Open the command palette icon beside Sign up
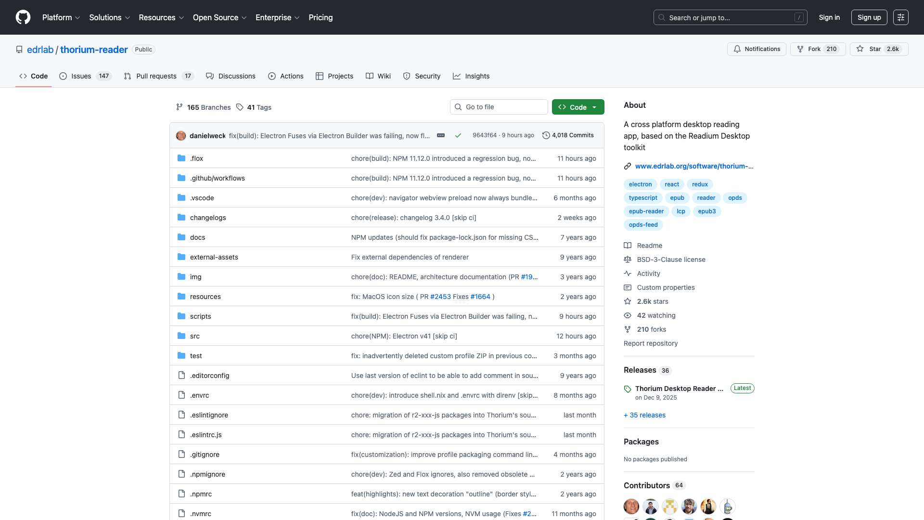Image resolution: width=924 pixels, height=520 pixels. coord(901,17)
